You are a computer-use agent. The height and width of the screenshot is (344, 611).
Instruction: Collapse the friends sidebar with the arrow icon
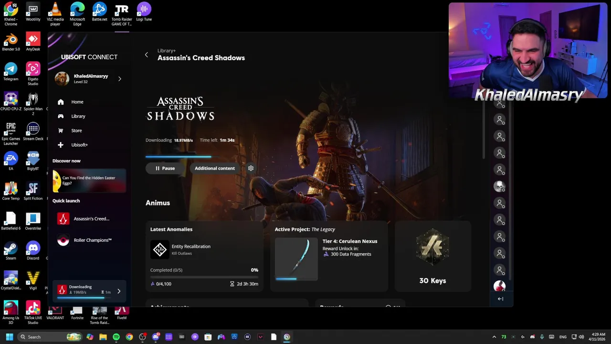tap(500, 299)
